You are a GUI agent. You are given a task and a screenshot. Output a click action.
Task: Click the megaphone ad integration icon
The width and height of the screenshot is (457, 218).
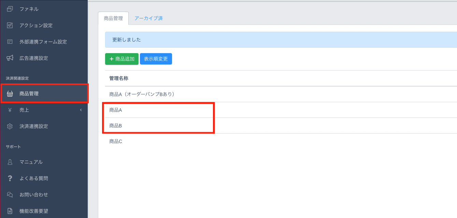coord(10,58)
